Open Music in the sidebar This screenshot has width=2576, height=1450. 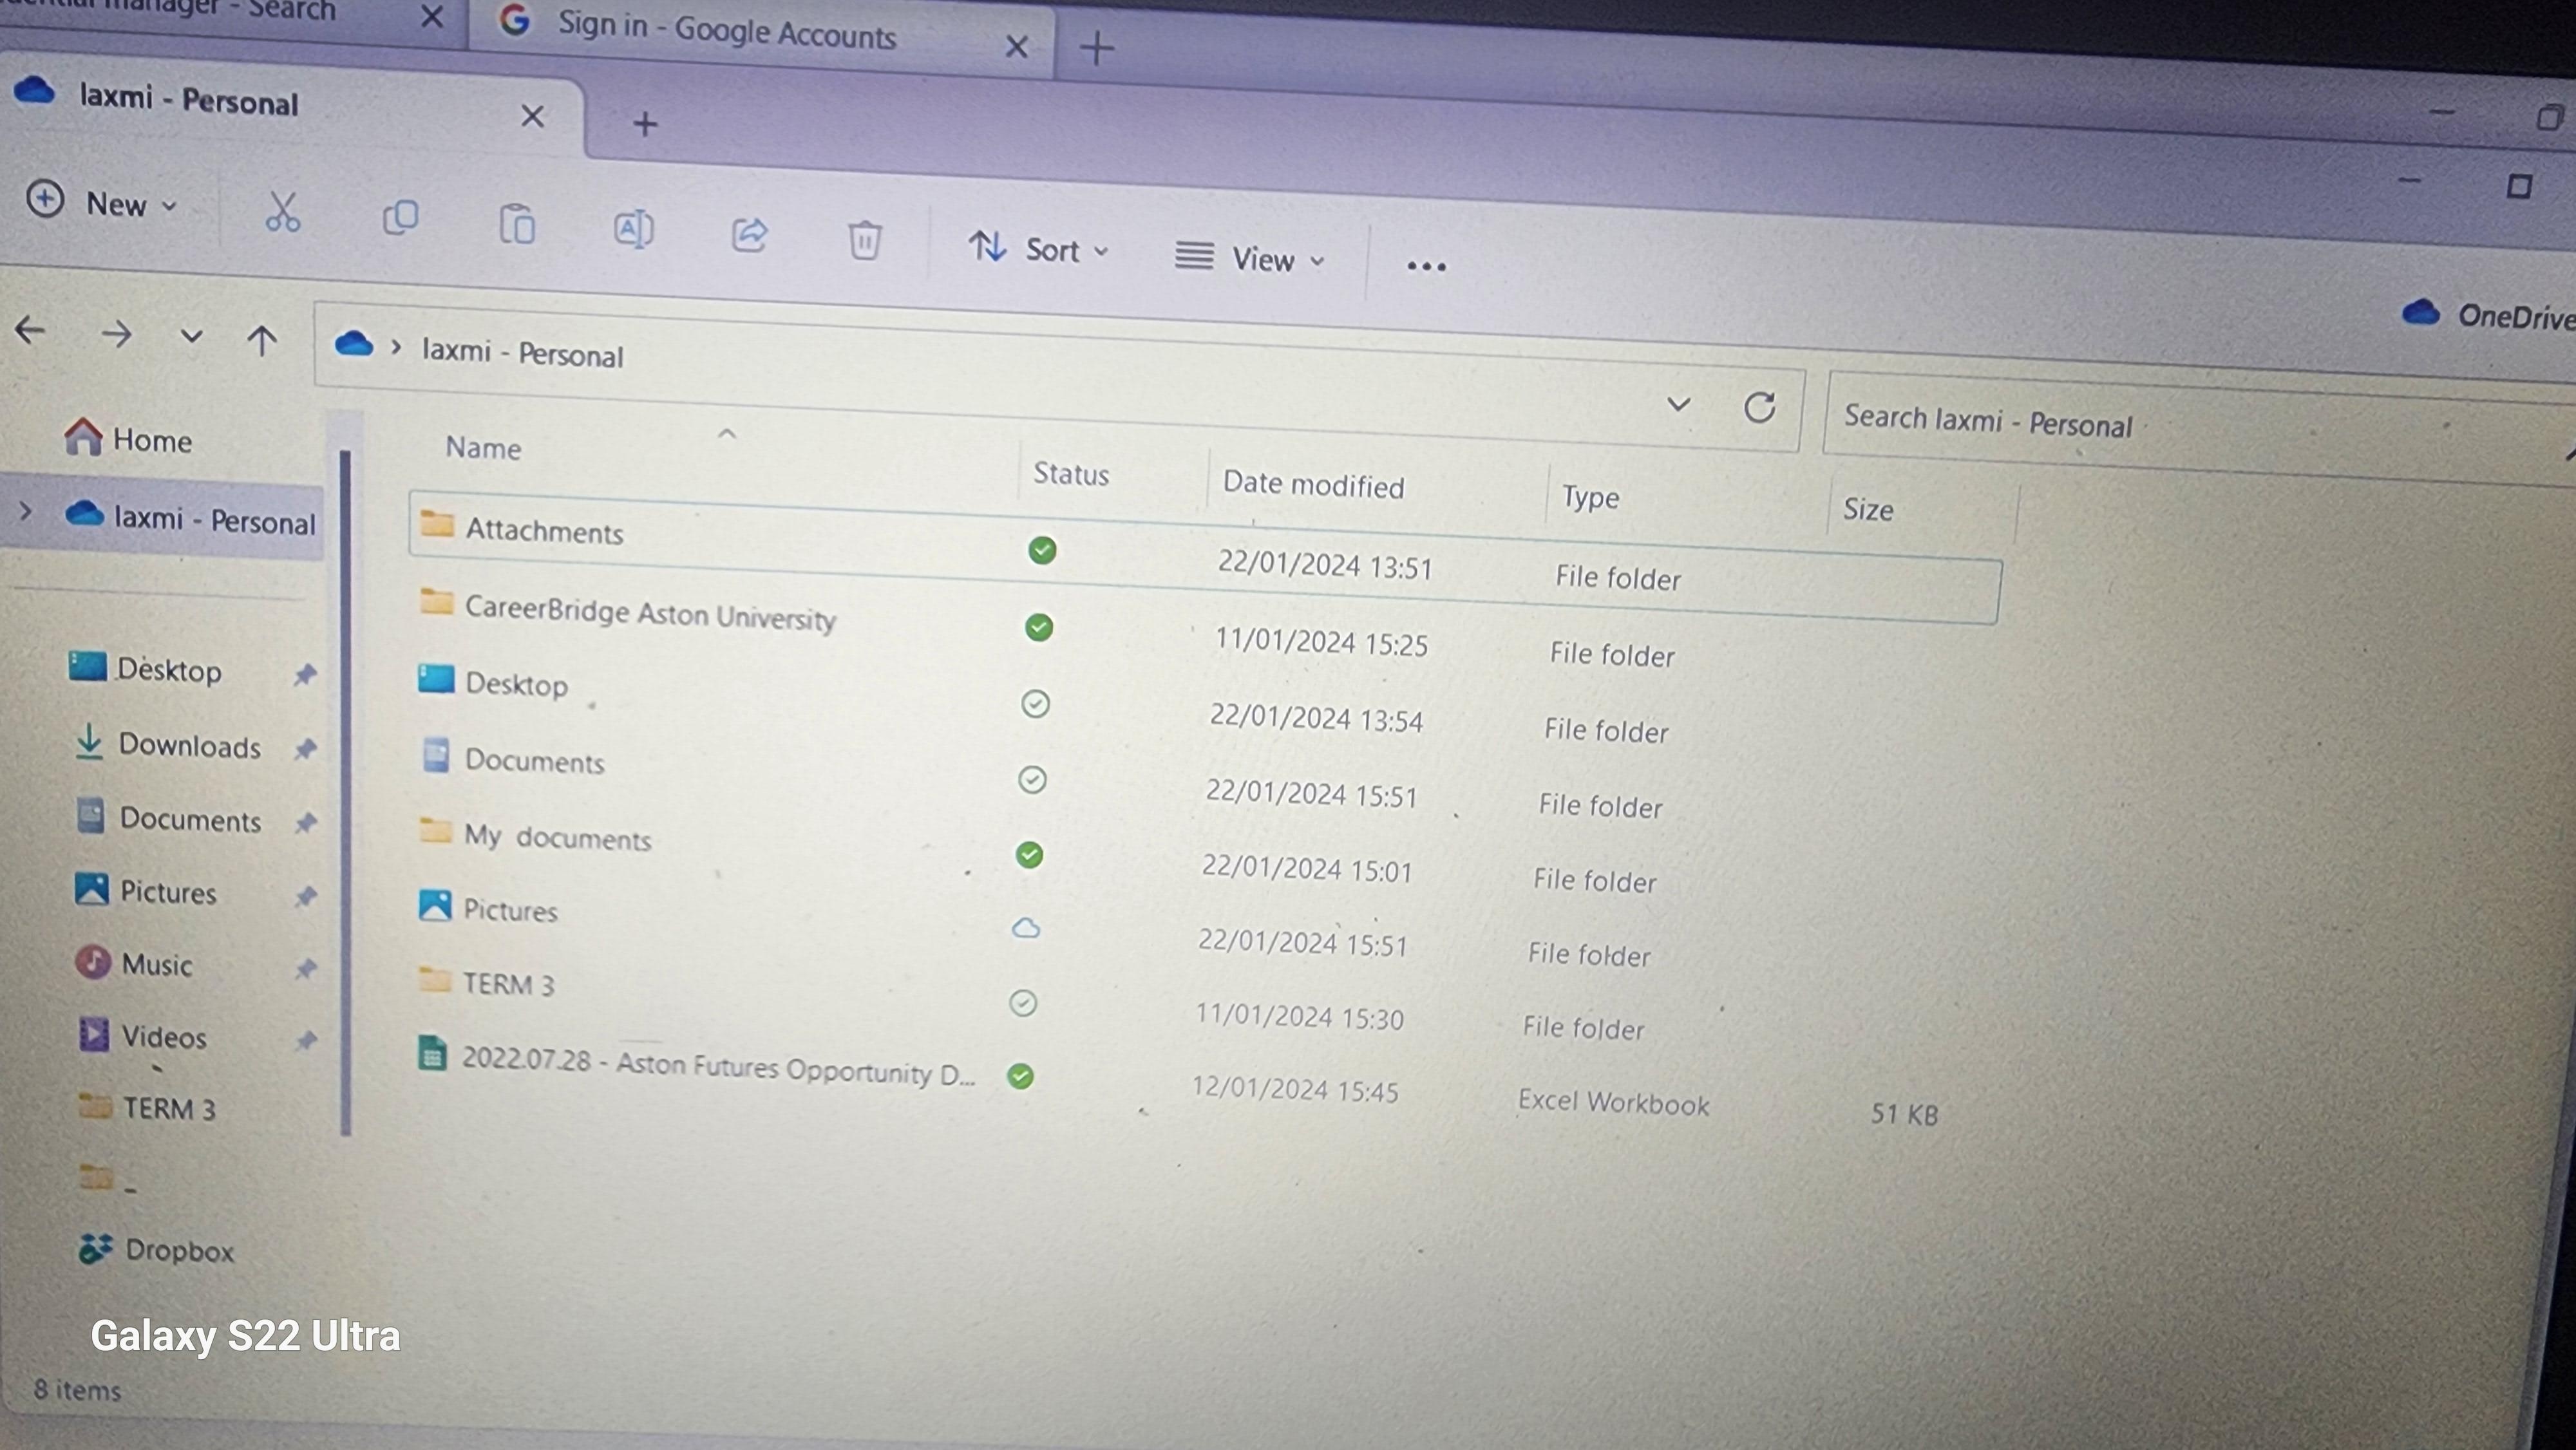[135, 963]
